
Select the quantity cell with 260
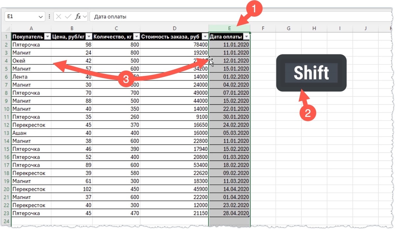pos(117,117)
